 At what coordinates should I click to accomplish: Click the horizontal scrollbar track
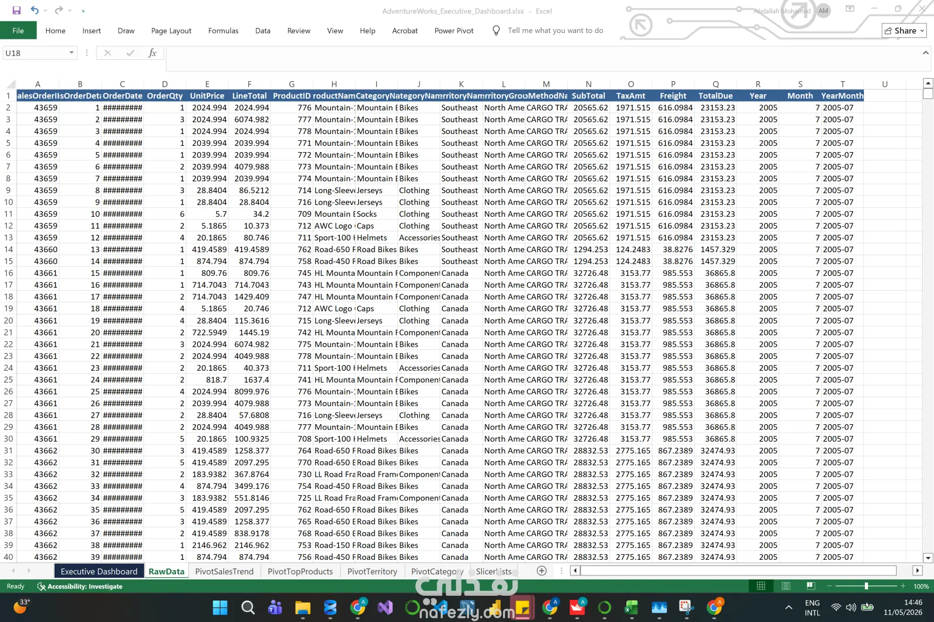pyautogui.click(x=738, y=570)
